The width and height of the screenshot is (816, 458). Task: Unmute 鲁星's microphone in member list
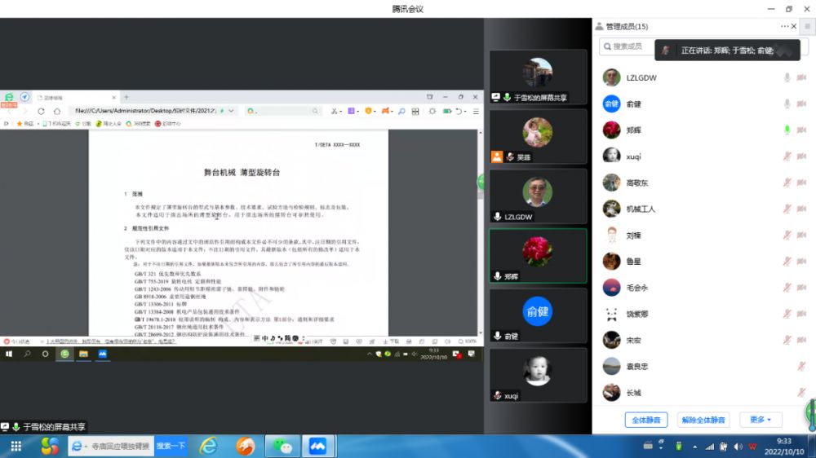(x=787, y=261)
